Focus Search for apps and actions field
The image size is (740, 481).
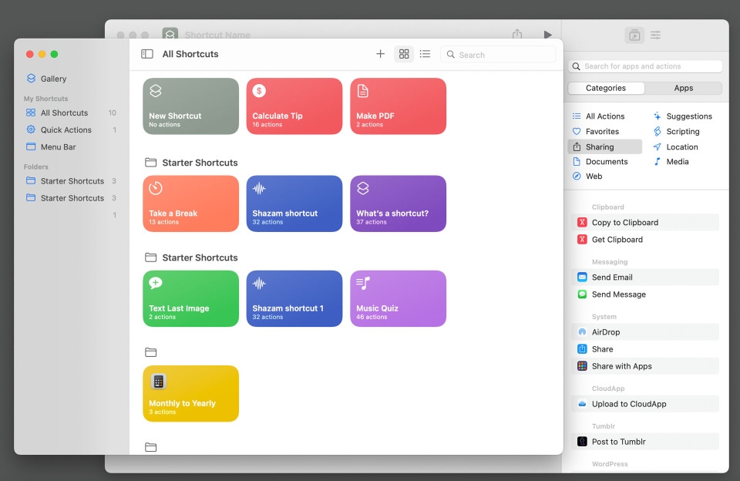click(x=645, y=66)
